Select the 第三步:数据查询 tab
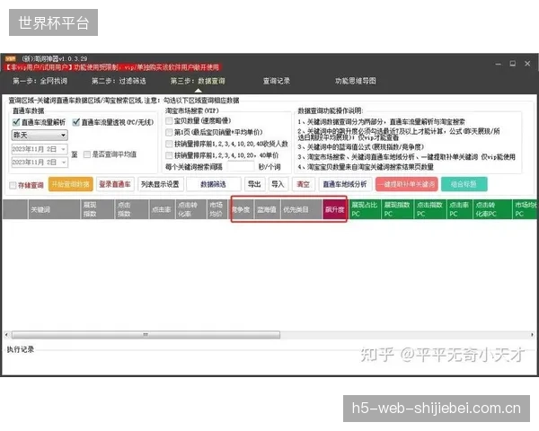 (x=198, y=81)
